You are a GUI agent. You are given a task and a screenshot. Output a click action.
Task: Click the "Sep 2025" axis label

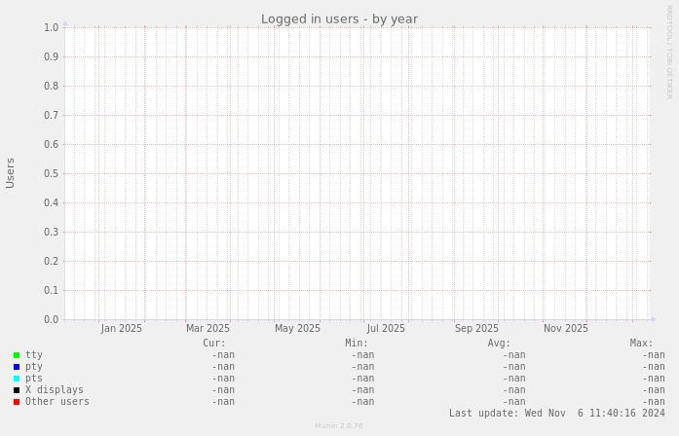coord(476,329)
